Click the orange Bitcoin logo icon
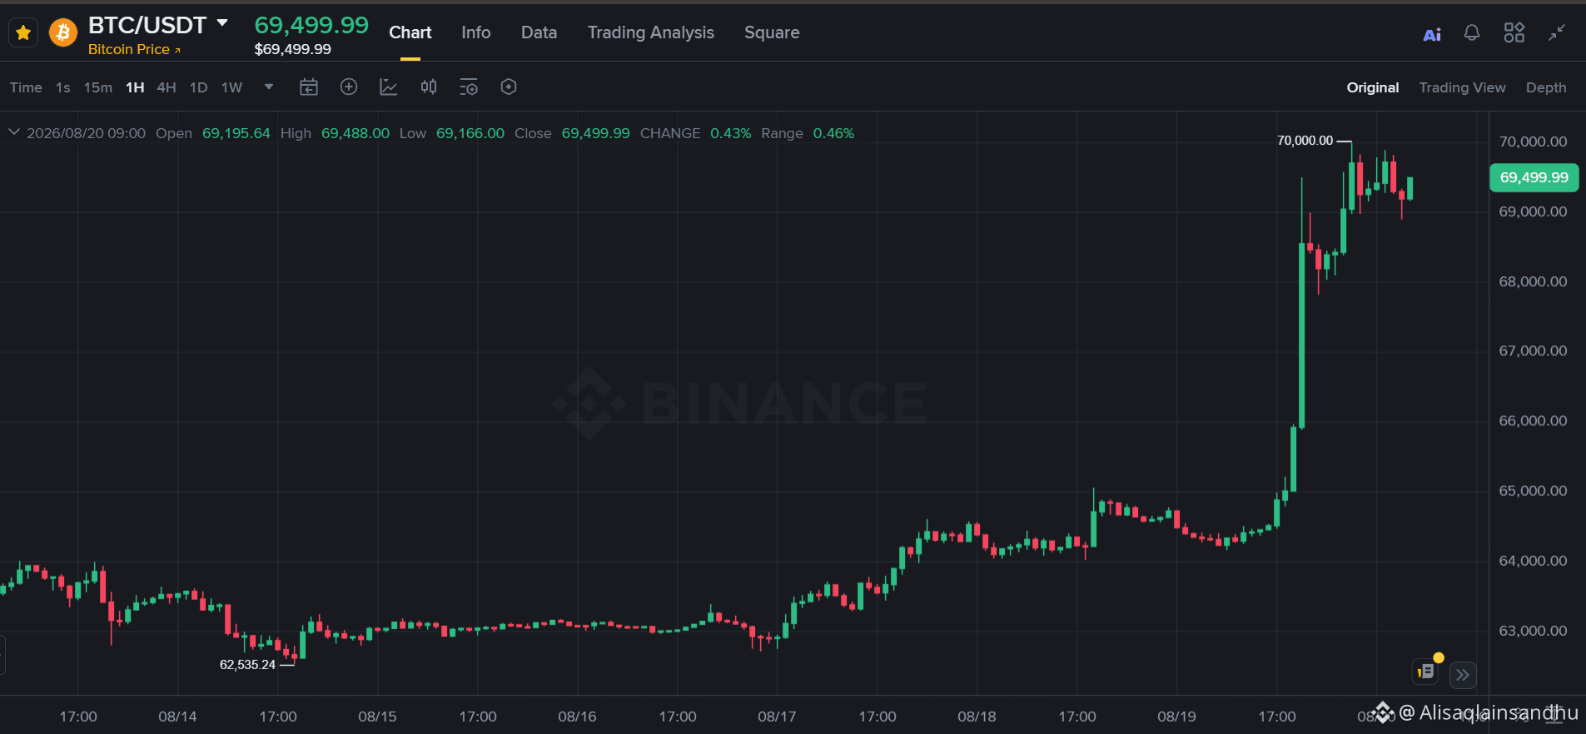This screenshot has height=734, width=1586. pyautogui.click(x=63, y=32)
